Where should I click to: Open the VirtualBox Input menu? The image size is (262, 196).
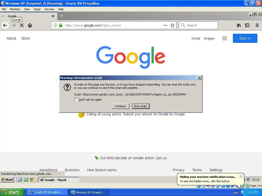coord(37,9)
